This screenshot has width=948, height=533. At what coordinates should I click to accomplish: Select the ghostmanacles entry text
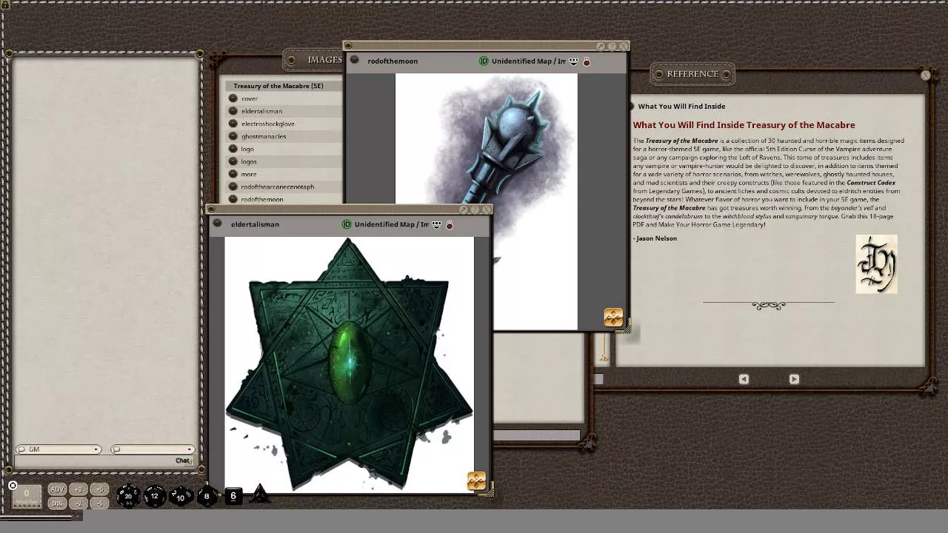263,136
